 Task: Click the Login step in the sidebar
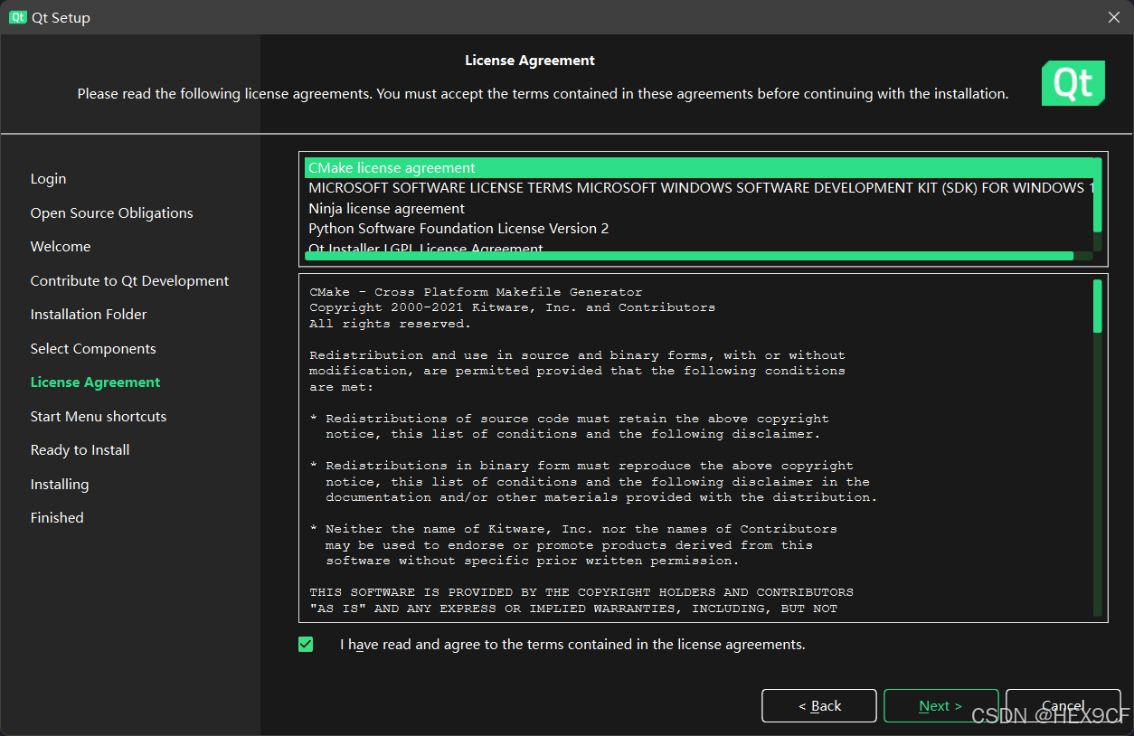coord(48,179)
